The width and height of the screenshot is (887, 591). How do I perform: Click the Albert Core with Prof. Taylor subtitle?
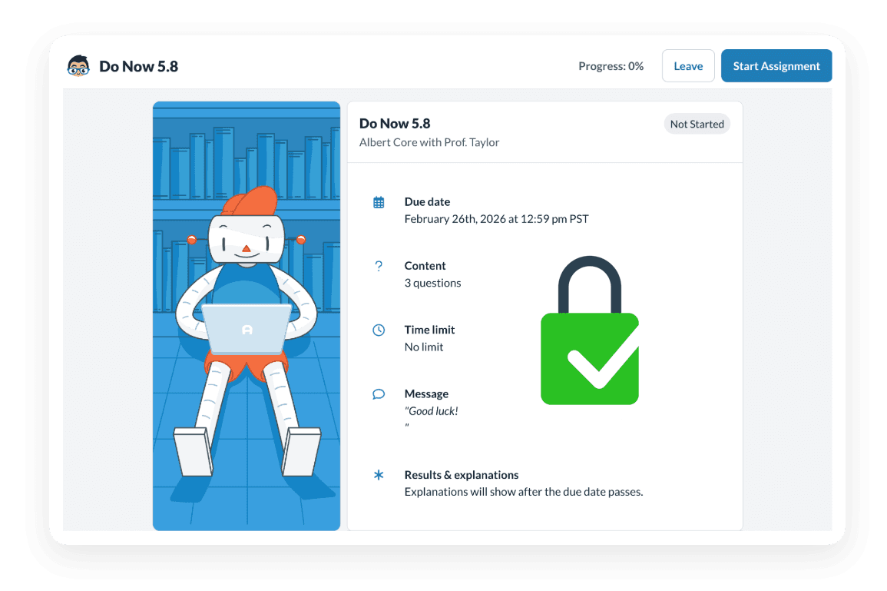(431, 142)
